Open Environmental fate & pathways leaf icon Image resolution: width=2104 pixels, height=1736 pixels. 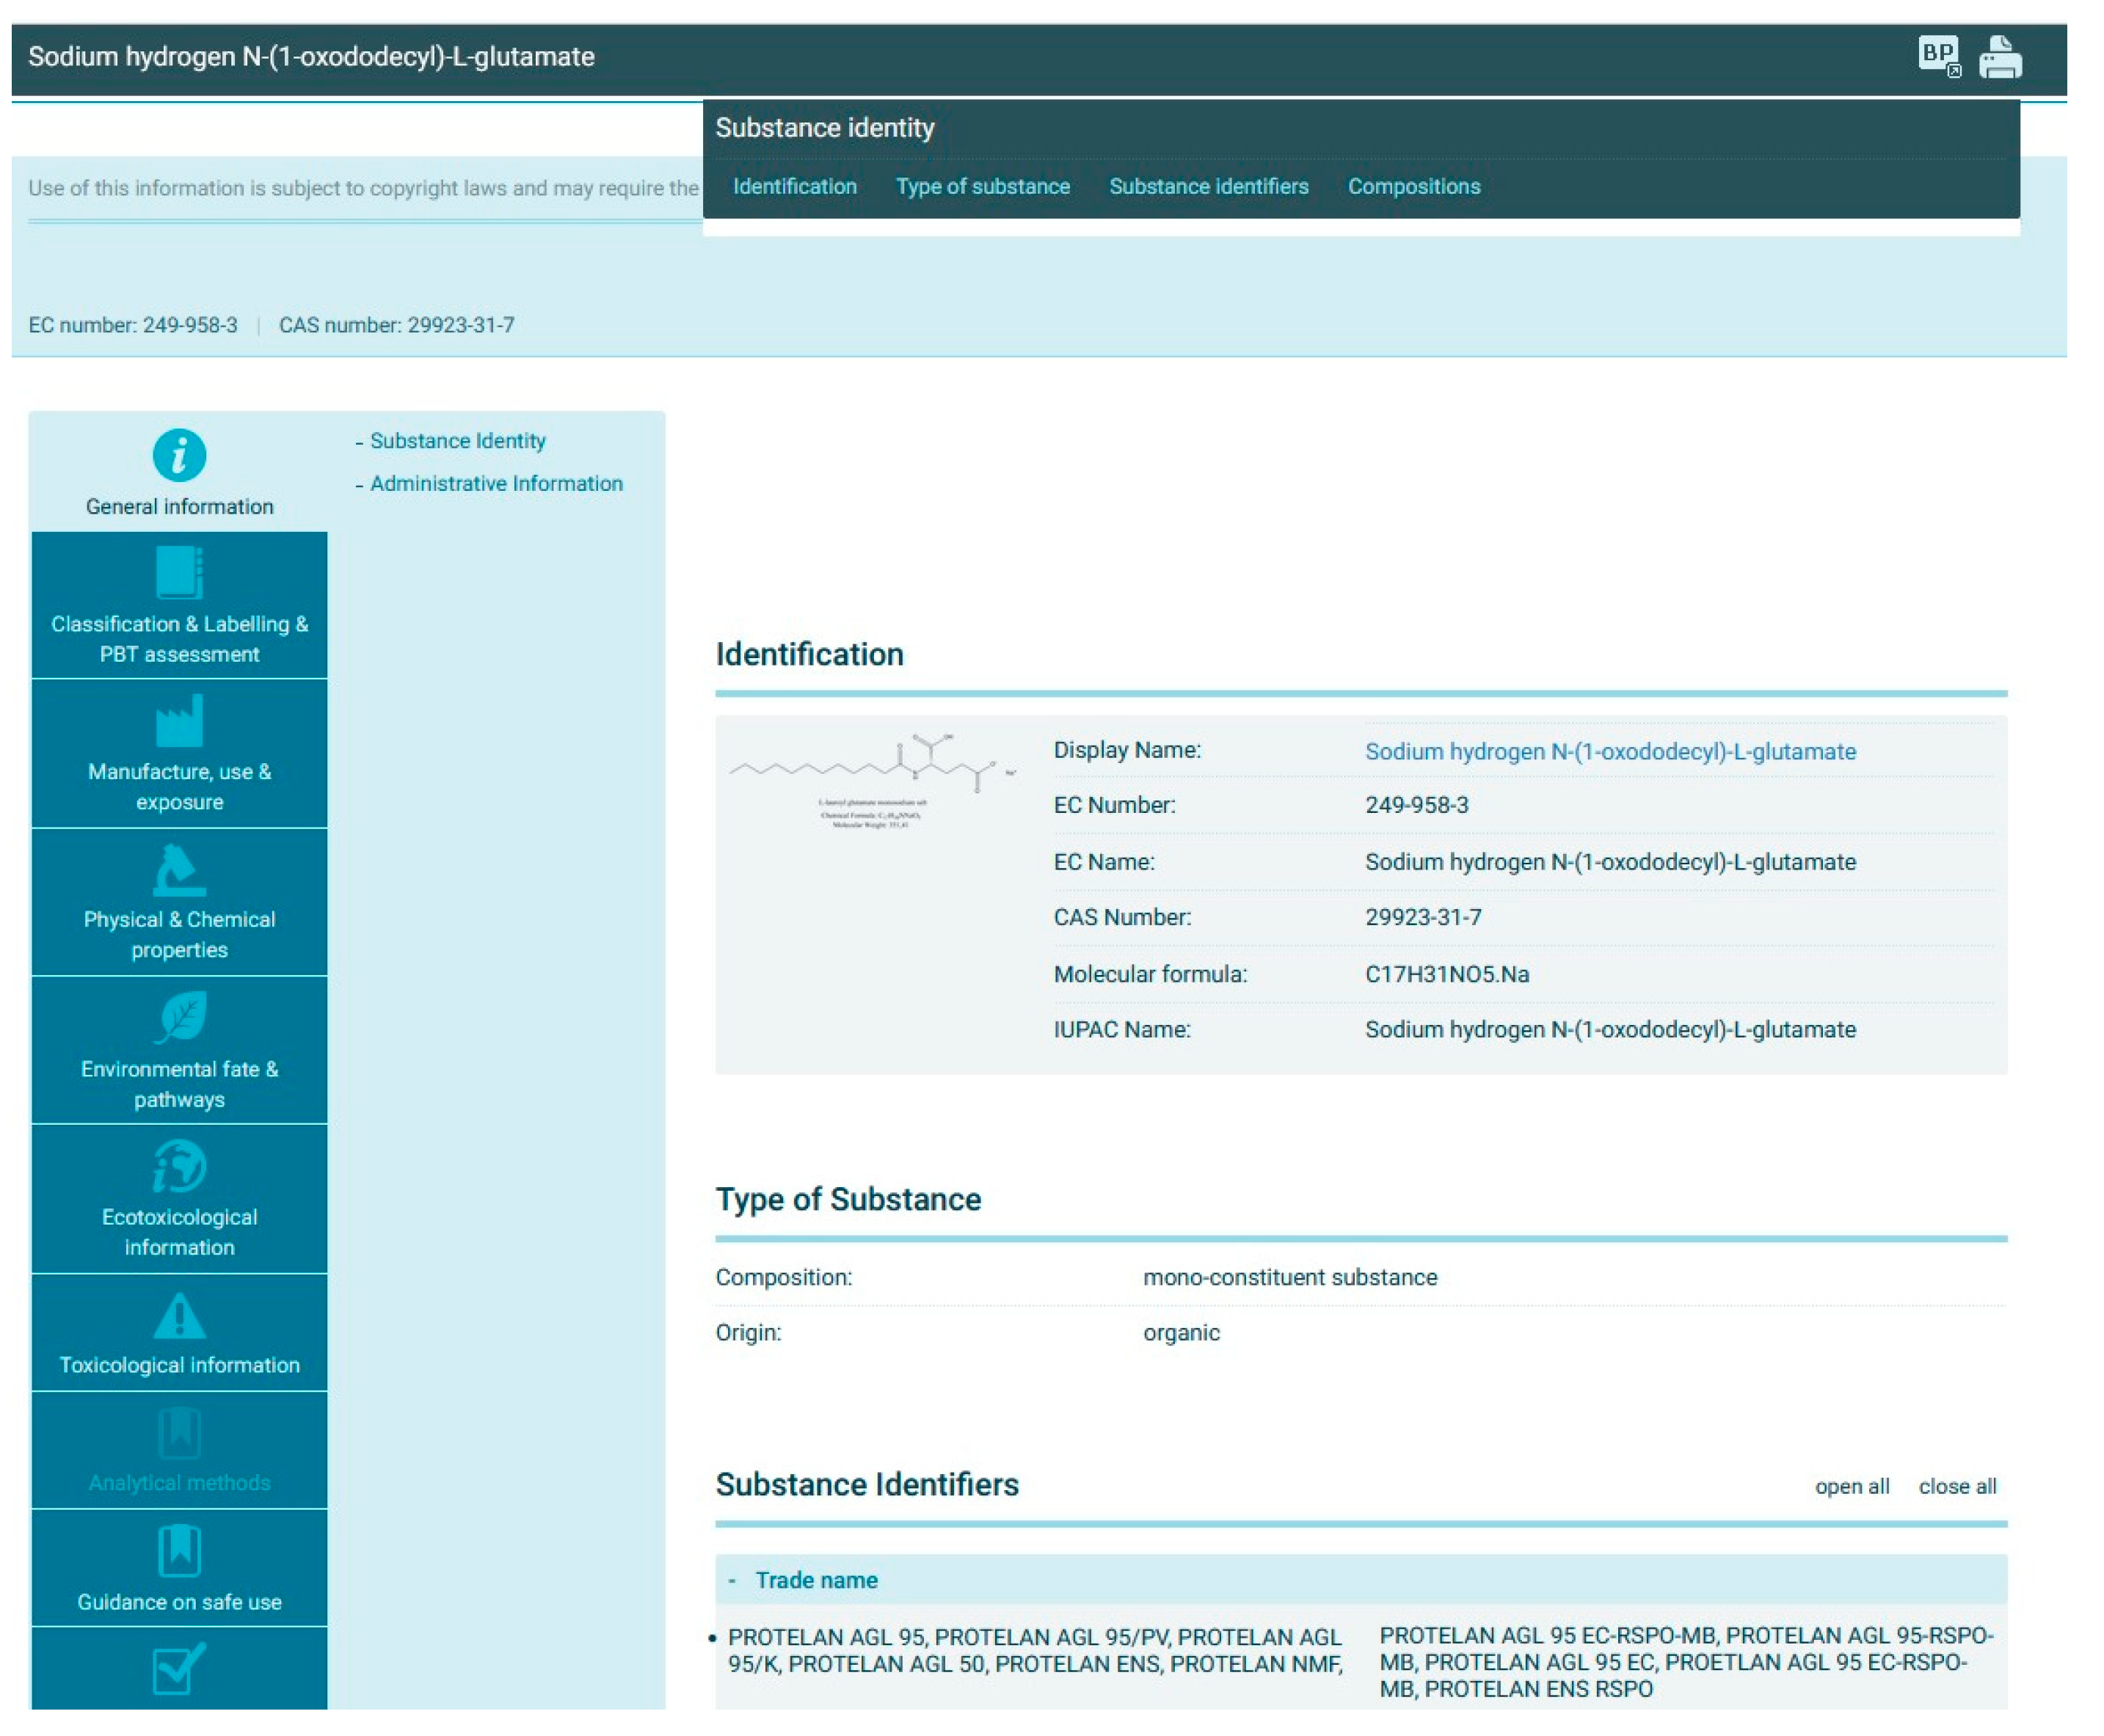point(181,1017)
